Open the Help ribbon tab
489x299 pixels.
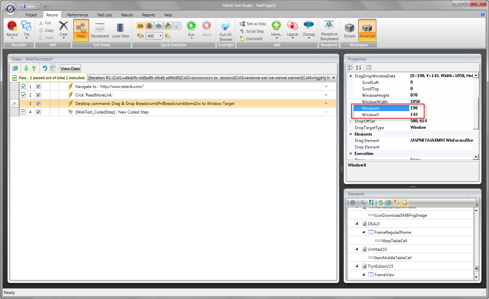(168, 15)
